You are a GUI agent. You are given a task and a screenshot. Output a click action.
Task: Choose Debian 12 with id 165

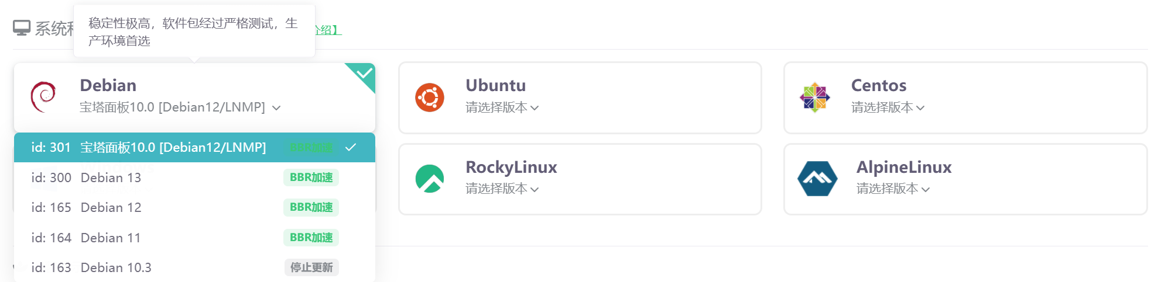coord(111,207)
